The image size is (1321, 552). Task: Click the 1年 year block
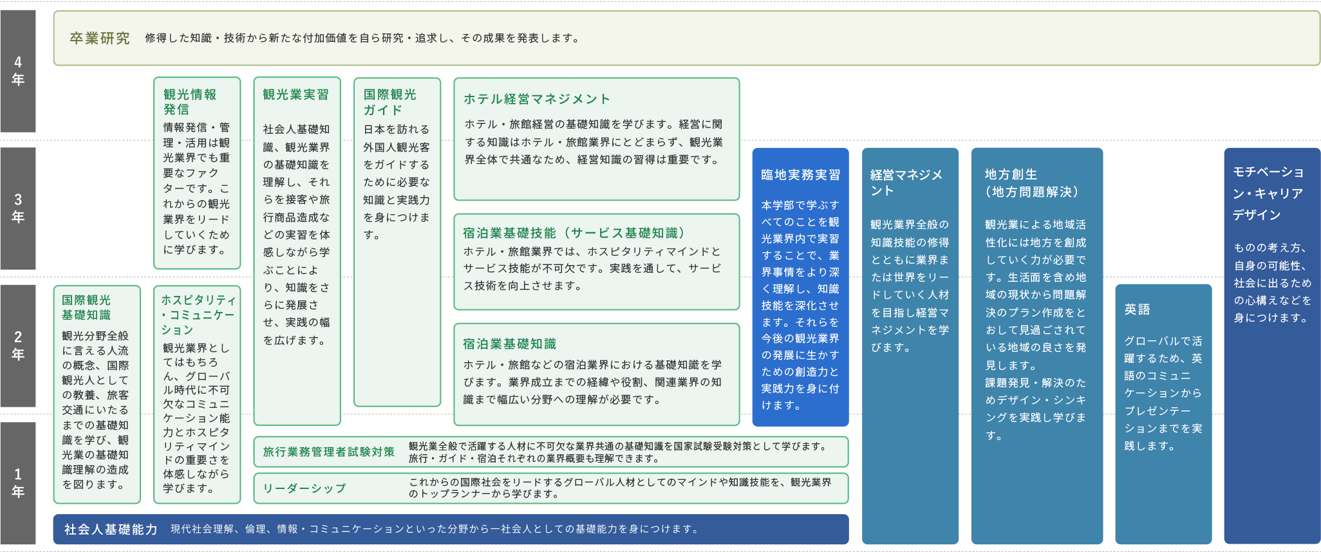pos(18,483)
